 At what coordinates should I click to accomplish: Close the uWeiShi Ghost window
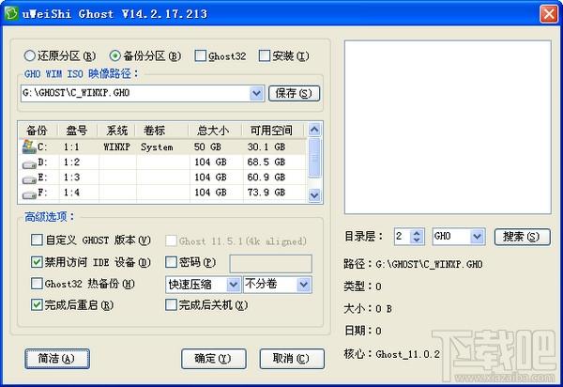[x=549, y=14]
